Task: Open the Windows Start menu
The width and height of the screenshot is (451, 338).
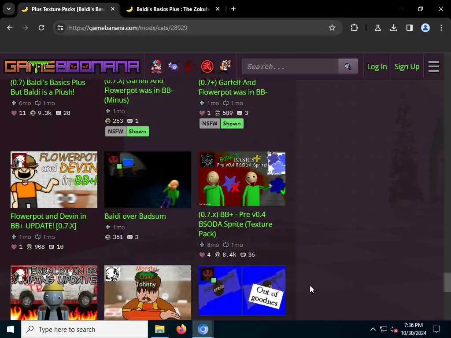Action: (x=11, y=329)
